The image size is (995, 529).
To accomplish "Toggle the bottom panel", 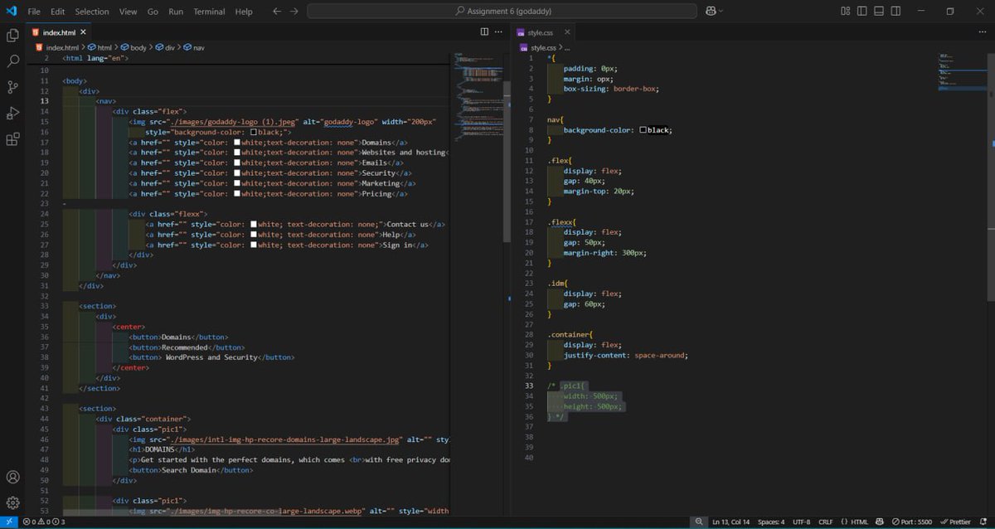I will (879, 12).
